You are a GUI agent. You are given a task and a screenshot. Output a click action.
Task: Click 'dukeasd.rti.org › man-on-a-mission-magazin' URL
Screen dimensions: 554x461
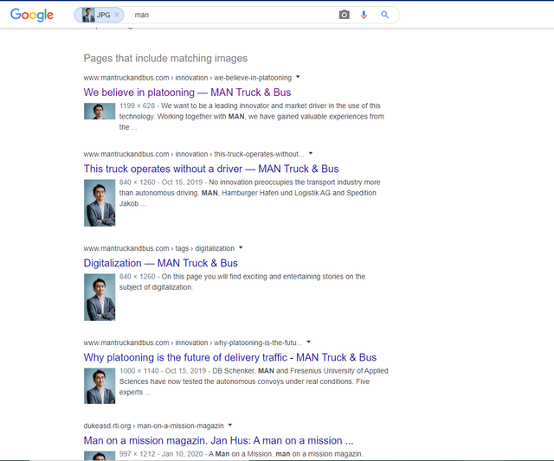click(154, 426)
